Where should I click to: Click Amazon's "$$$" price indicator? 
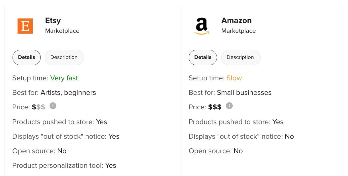click(214, 107)
